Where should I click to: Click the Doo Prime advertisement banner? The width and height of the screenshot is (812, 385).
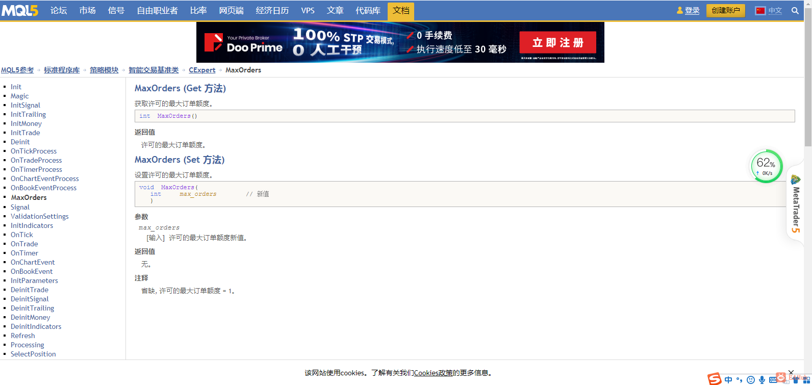click(x=400, y=42)
